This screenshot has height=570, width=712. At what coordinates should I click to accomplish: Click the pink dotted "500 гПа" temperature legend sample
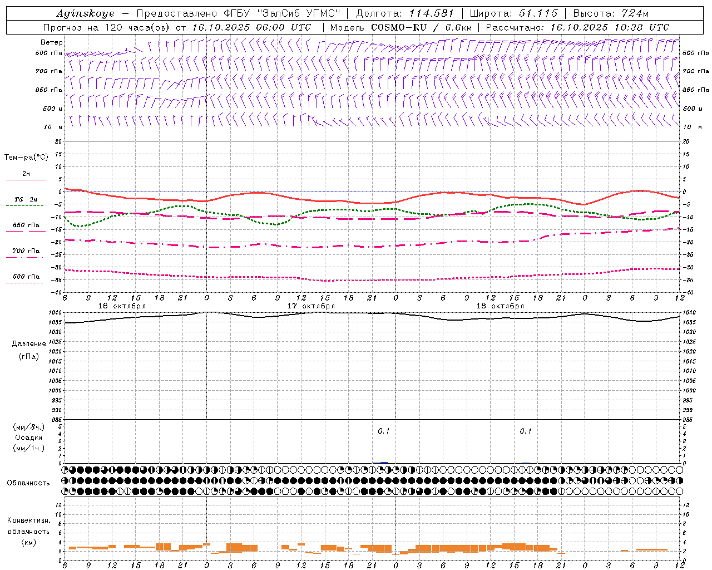(x=24, y=283)
